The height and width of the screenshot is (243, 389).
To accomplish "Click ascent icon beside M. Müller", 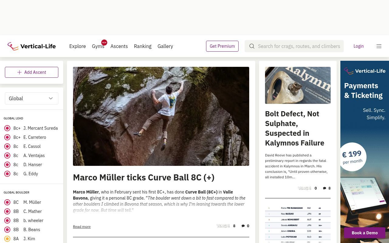I will coord(7,202).
